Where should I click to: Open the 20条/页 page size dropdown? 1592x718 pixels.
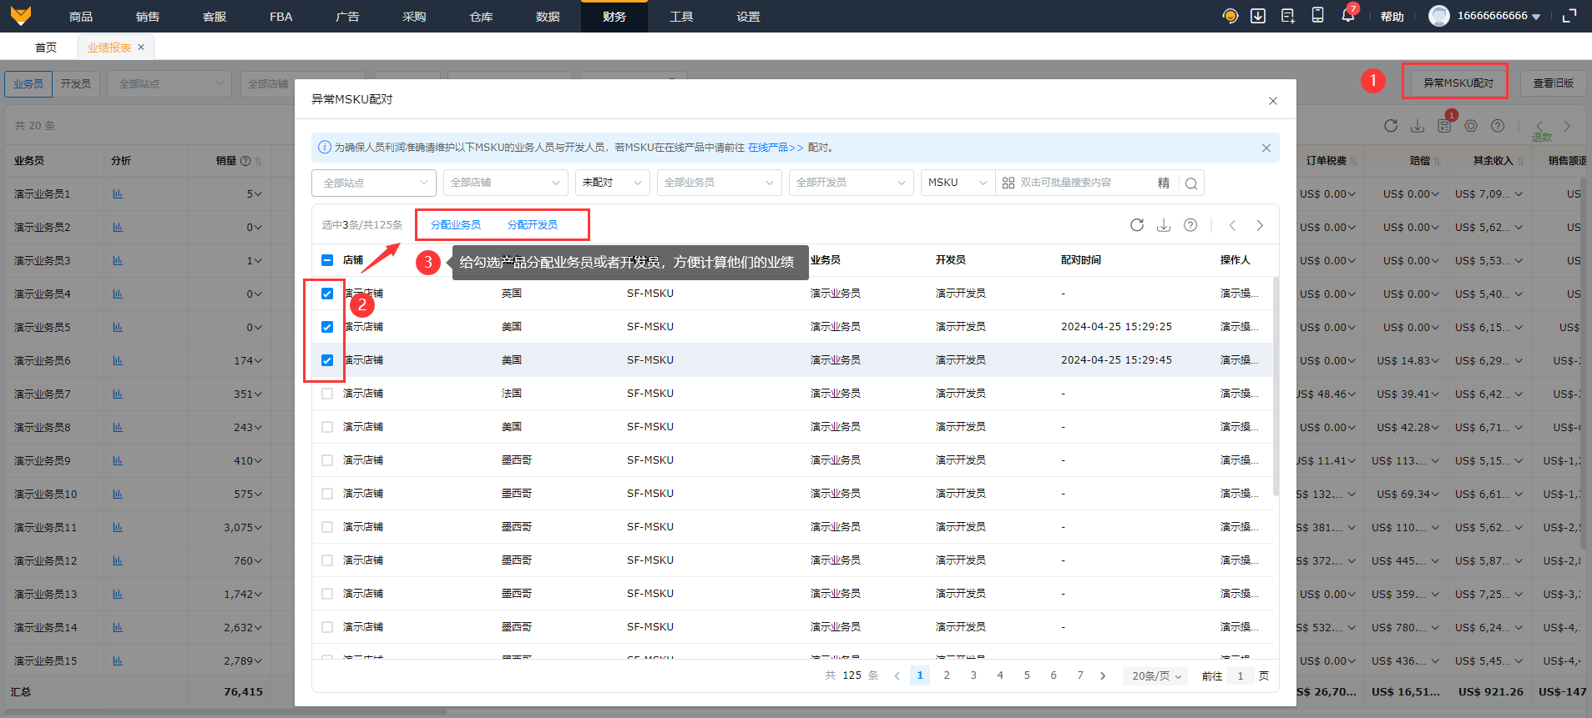tap(1155, 676)
